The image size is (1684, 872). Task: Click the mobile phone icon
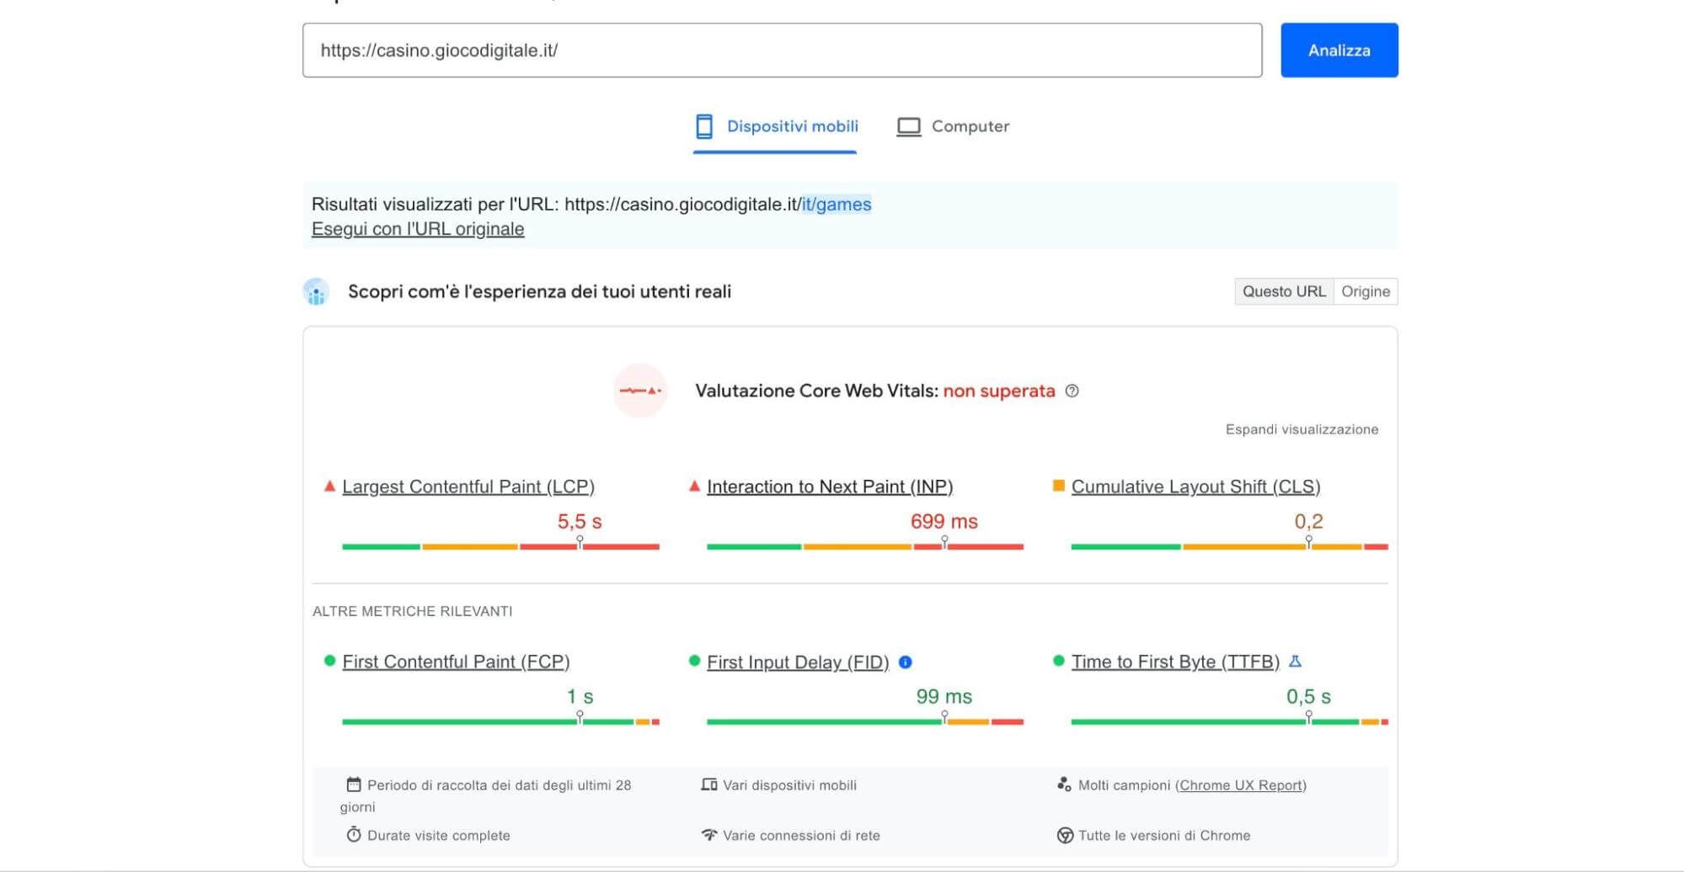(704, 127)
